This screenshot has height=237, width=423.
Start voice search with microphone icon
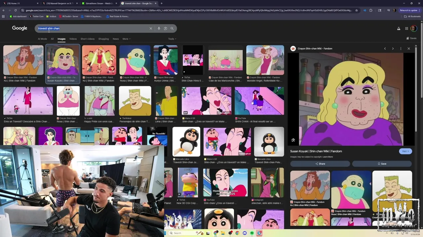coord(159,28)
